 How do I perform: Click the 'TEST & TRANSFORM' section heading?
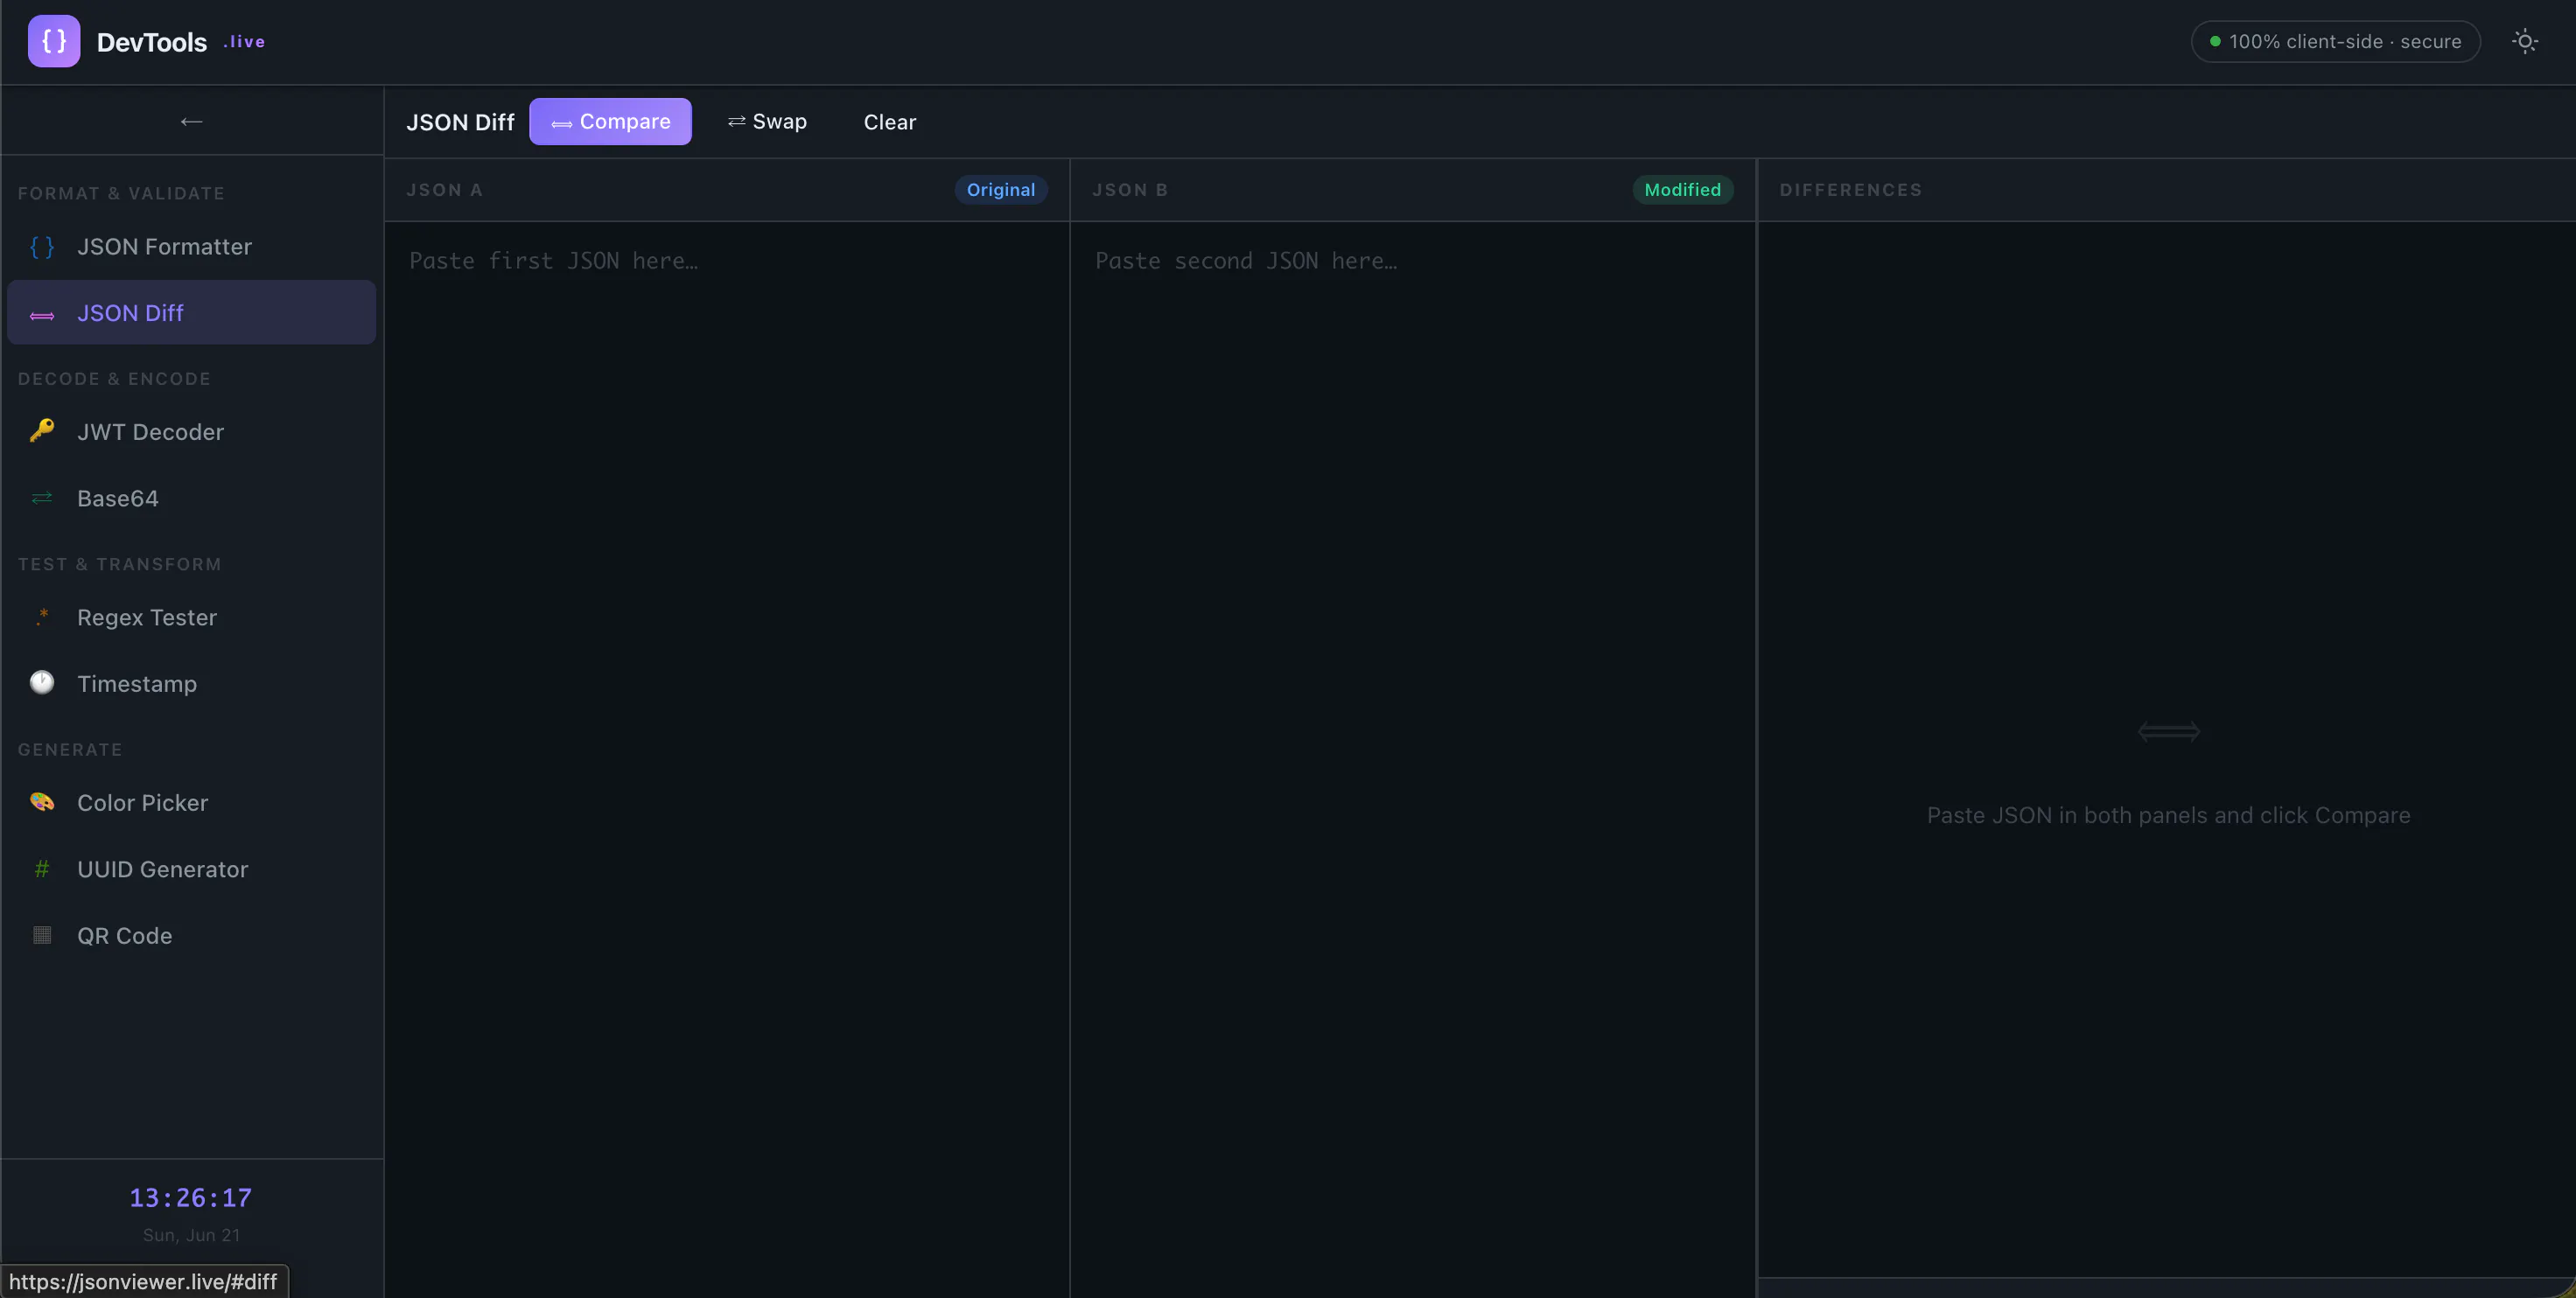119,563
